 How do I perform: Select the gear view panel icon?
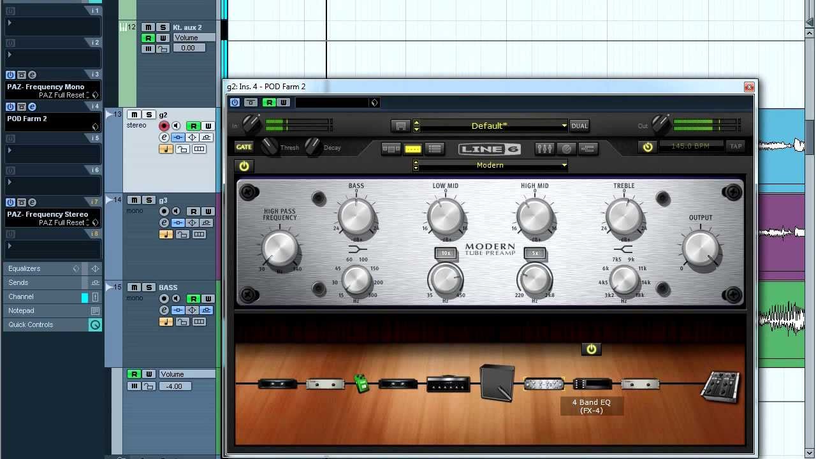[391, 149]
